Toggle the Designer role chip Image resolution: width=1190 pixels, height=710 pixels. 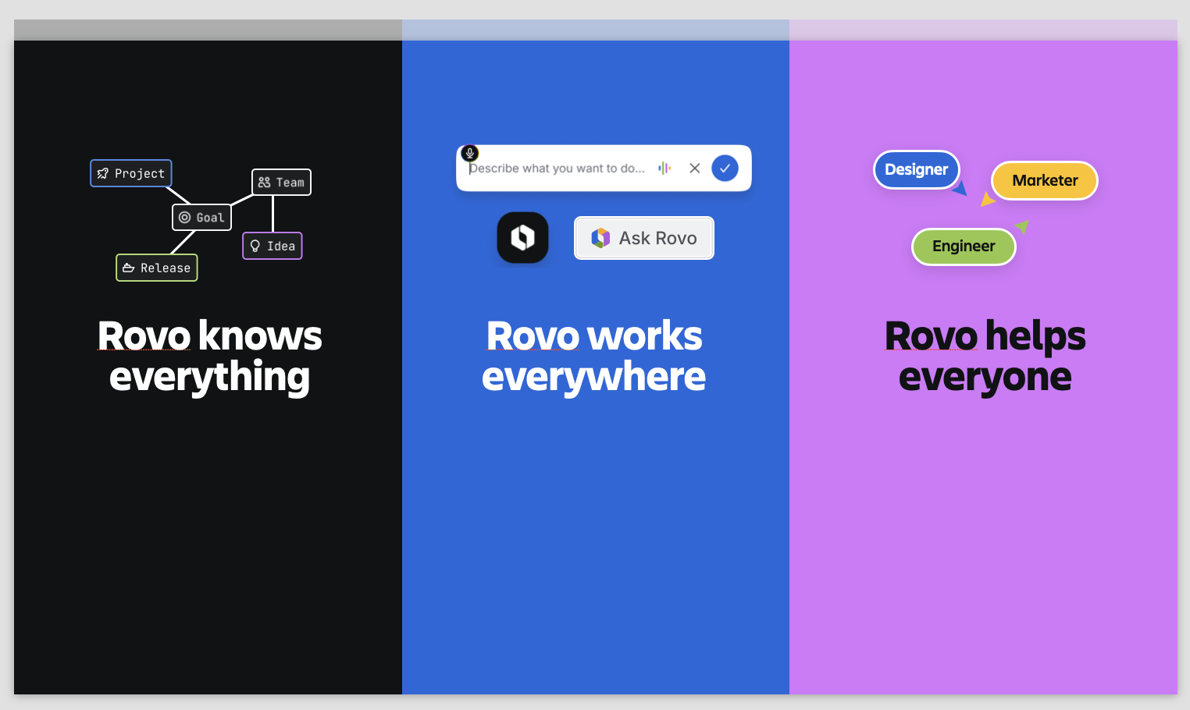[916, 169]
